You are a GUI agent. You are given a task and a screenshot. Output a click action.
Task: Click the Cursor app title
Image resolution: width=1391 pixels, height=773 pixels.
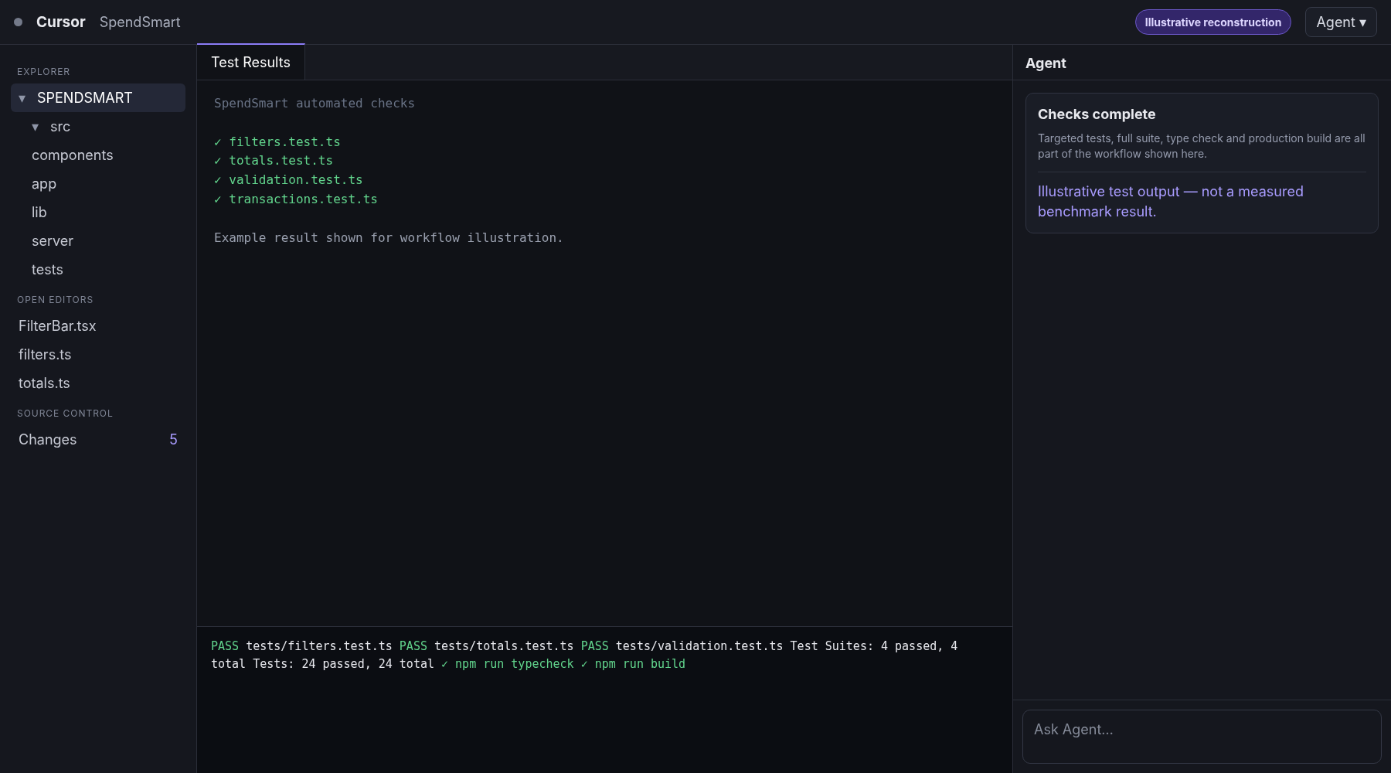tap(60, 22)
